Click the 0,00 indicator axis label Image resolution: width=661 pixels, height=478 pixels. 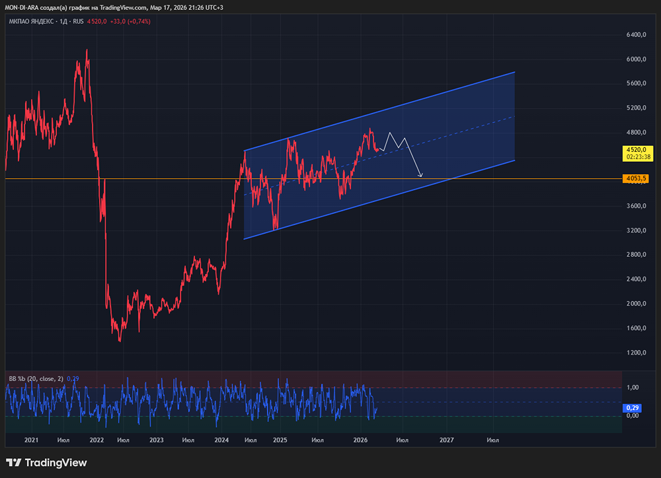(633, 416)
